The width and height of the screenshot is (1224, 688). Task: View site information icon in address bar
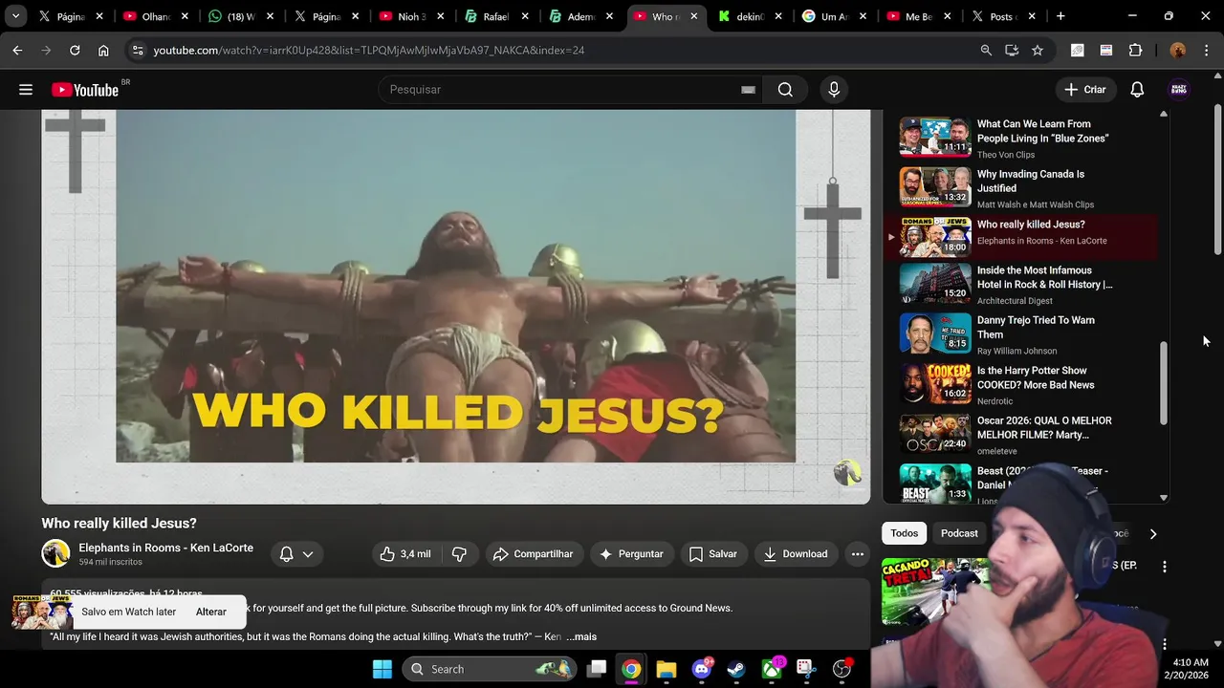click(137, 50)
